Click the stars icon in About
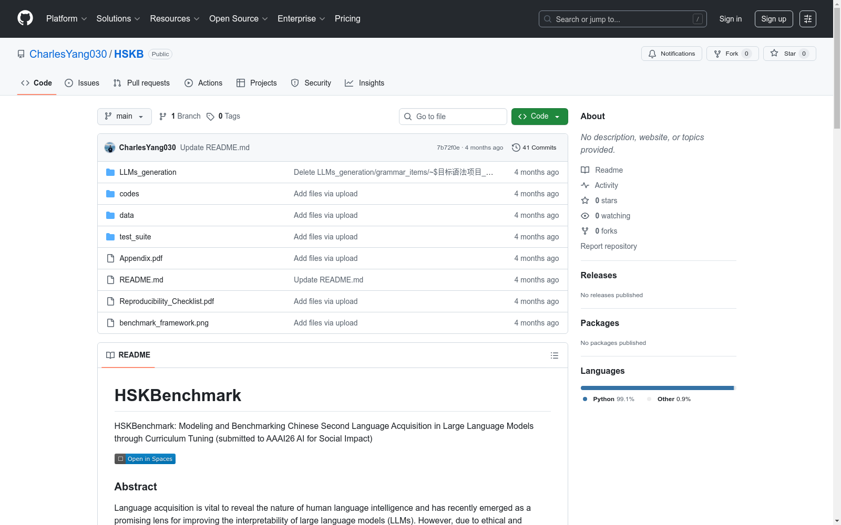The height and width of the screenshot is (525, 841). pos(585,201)
